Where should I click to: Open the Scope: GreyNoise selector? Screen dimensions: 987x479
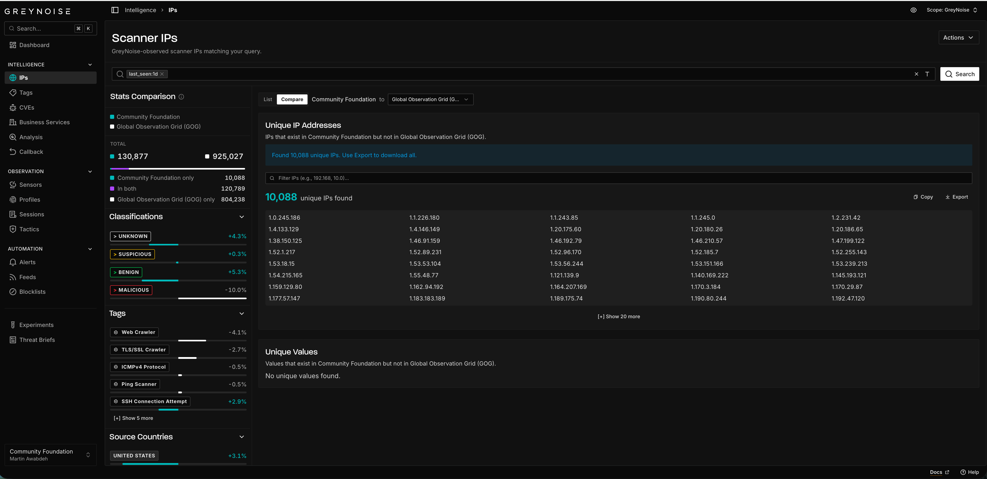click(x=952, y=10)
